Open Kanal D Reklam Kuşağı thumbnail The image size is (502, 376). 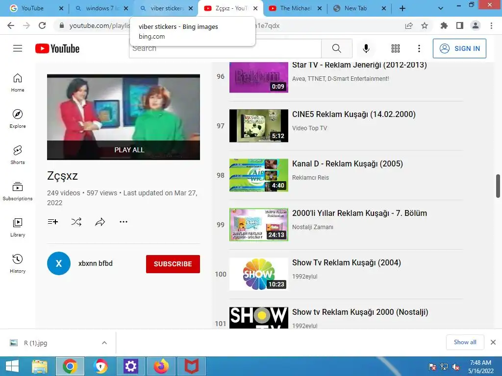[x=259, y=175]
